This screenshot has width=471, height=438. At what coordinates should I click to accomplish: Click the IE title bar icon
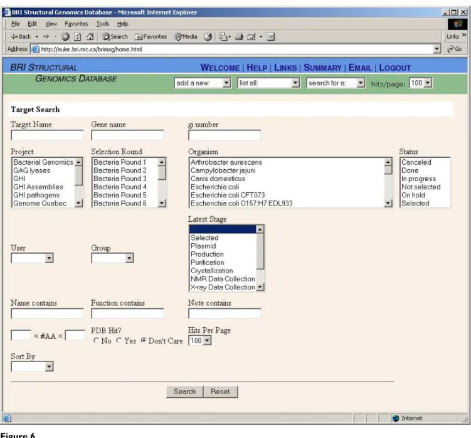[7, 13]
